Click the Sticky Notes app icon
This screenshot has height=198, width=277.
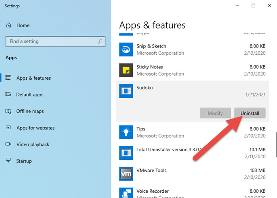tap(126, 70)
